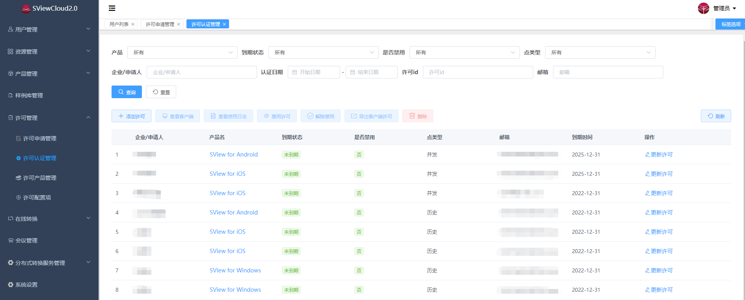
Task: Click the 查询 search button
Action: [x=127, y=92]
